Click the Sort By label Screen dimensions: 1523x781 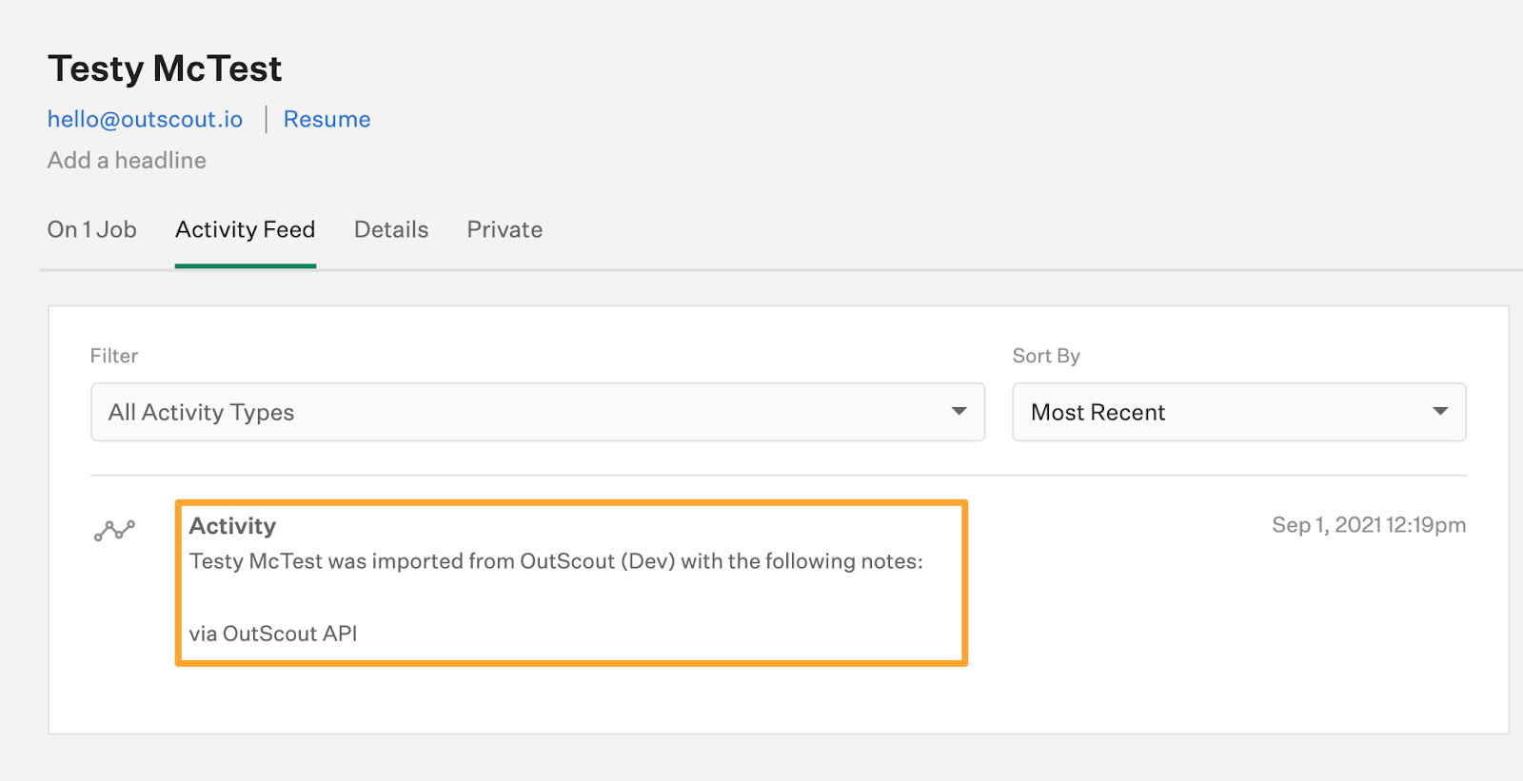tap(1046, 356)
